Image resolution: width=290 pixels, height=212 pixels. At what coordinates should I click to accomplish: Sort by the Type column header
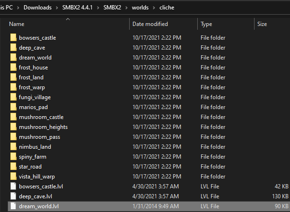click(206, 24)
